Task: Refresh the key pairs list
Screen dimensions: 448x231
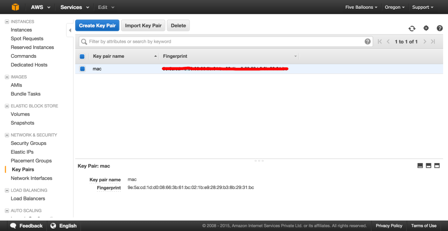Action: pyautogui.click(x=412, y=28)
